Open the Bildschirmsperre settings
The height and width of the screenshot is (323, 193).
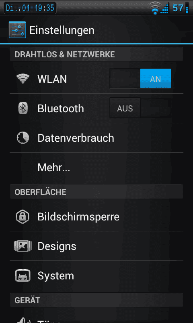96,217
